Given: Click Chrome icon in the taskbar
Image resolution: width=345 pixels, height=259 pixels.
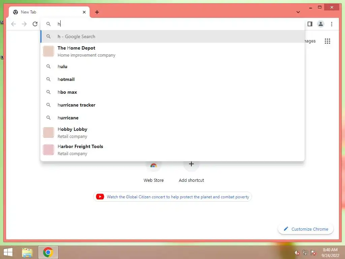Looking at the screenshot, I should click(x=48, y=252).
